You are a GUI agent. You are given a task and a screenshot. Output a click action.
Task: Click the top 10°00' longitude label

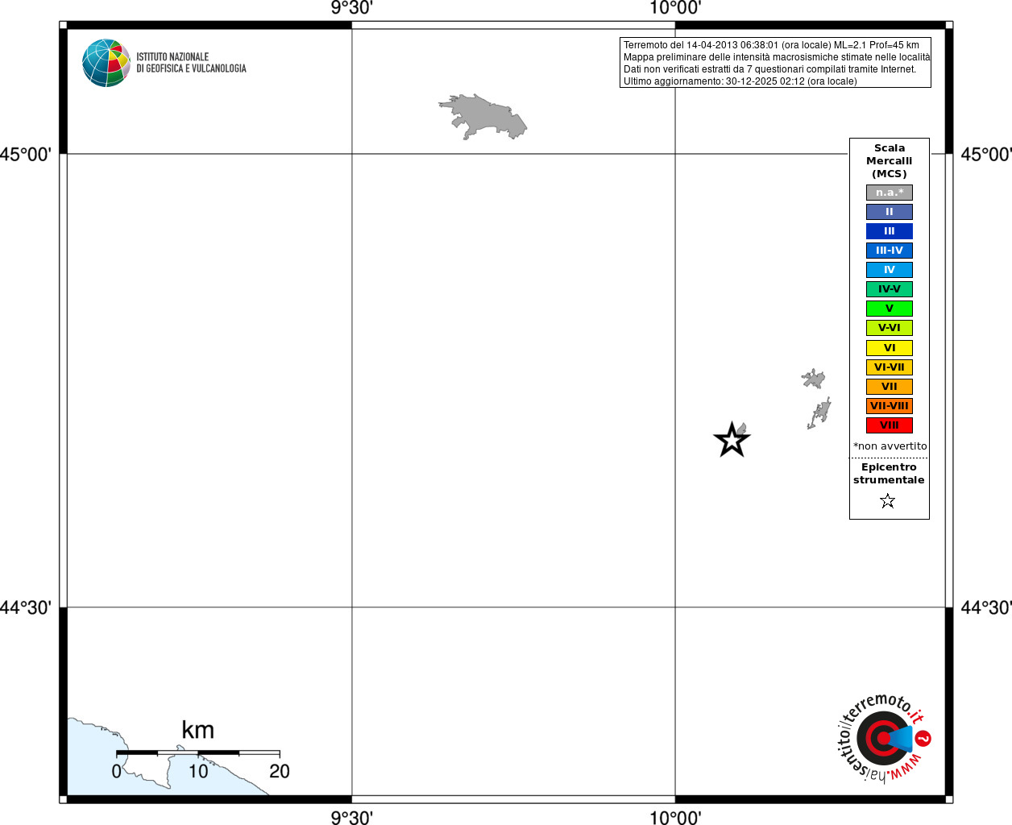[x=675, y=8]
